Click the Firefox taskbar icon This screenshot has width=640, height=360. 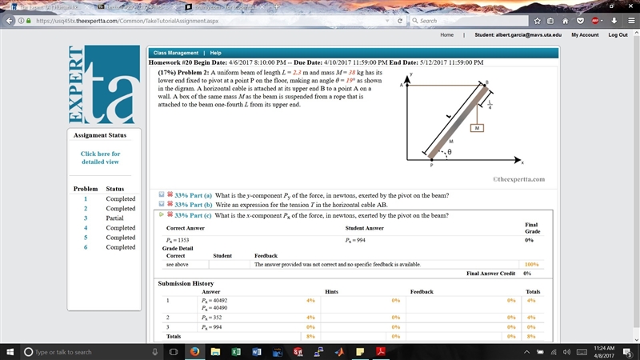click(x=194, y=352)
